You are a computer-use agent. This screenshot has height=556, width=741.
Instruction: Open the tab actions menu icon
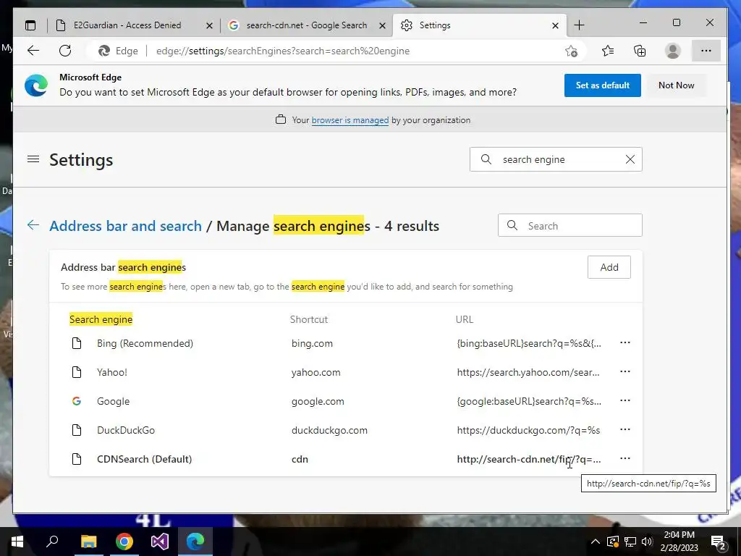tap(30, 25)
